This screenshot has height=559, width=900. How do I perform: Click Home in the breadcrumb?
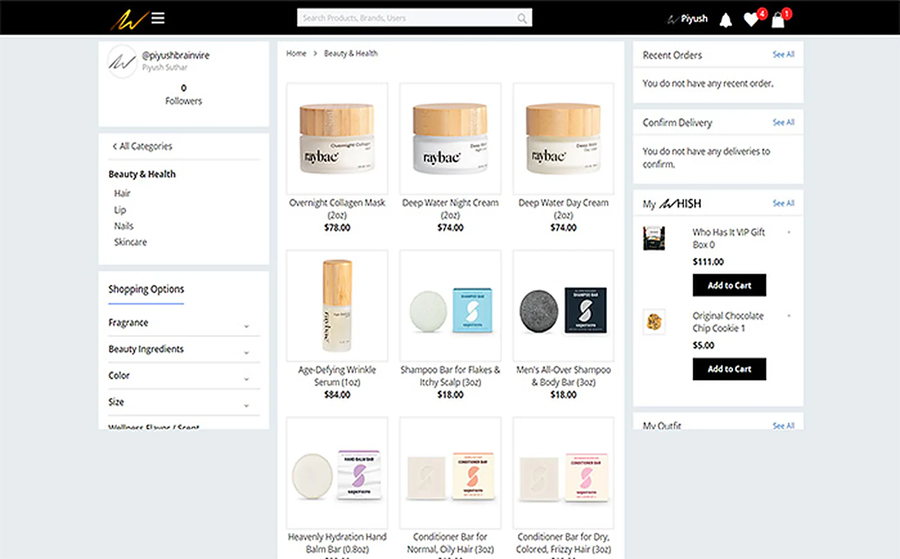tap(296, 53)
